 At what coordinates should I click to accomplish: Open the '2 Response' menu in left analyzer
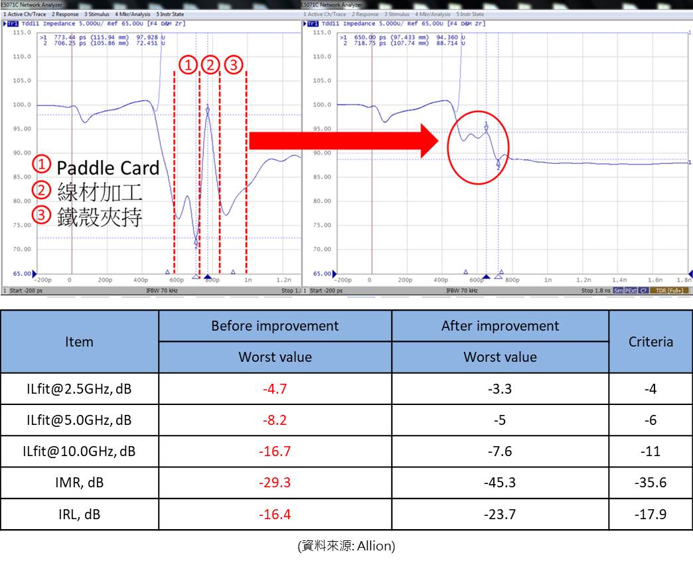65,14
